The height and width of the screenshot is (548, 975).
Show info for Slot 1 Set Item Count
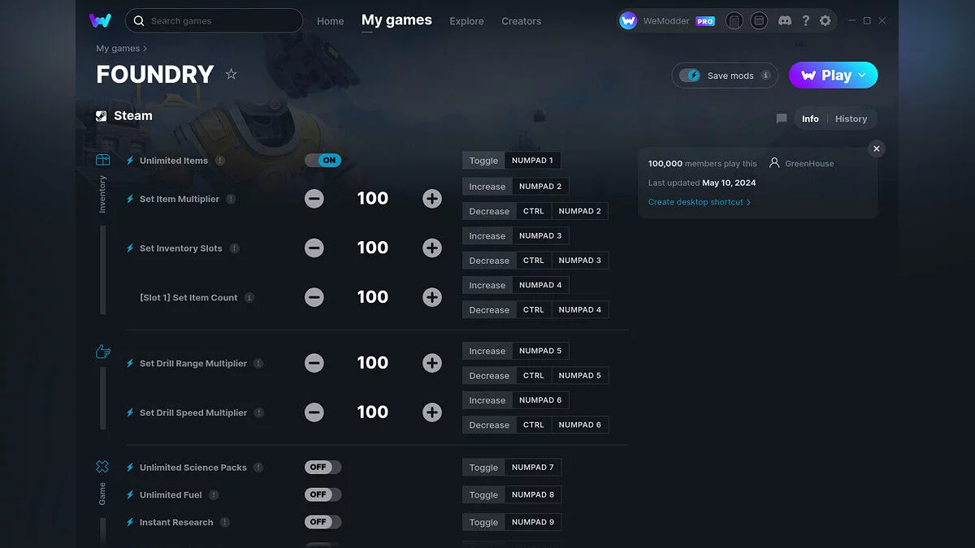[x=249, y=298]
